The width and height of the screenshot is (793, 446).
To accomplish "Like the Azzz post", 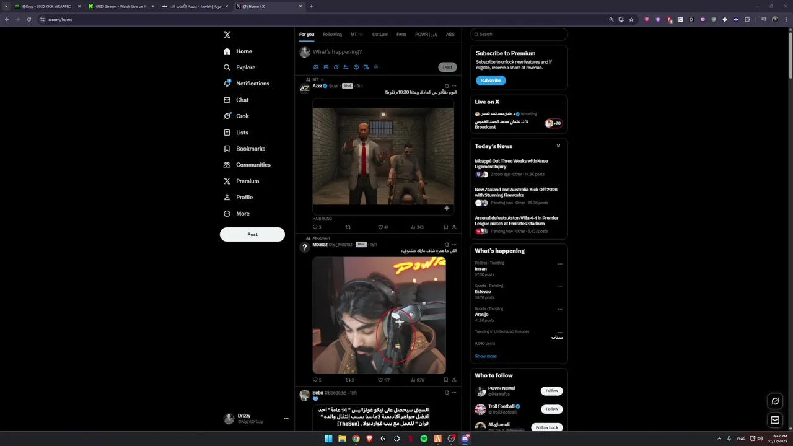I will [380, 227].
